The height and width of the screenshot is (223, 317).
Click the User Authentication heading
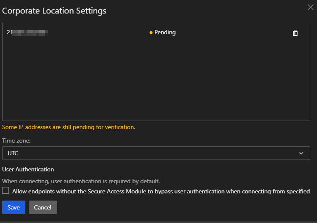click(x=28, y=169)
